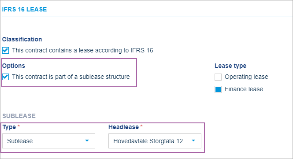Click the 'Operating lease' label text
The width and height of the screenshot is (293, 159).
coord(246,77)
